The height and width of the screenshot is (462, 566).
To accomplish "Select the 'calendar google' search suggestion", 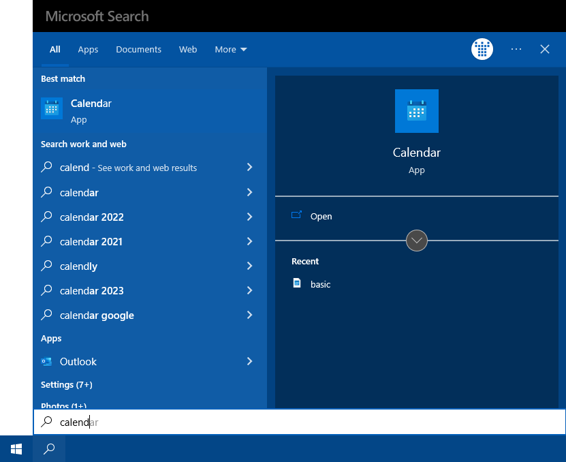I will [97, 315].
